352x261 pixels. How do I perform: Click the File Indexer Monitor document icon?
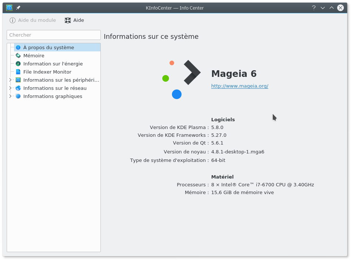(x=18, y=72)
